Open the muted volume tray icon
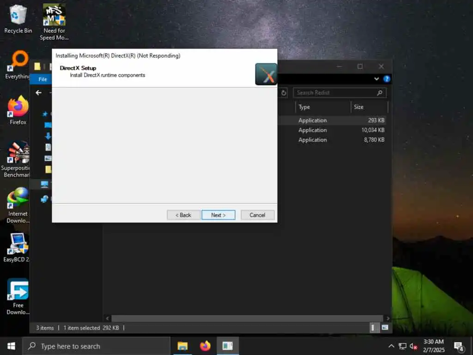Screen dimensions: 473x355 [413, 346]
